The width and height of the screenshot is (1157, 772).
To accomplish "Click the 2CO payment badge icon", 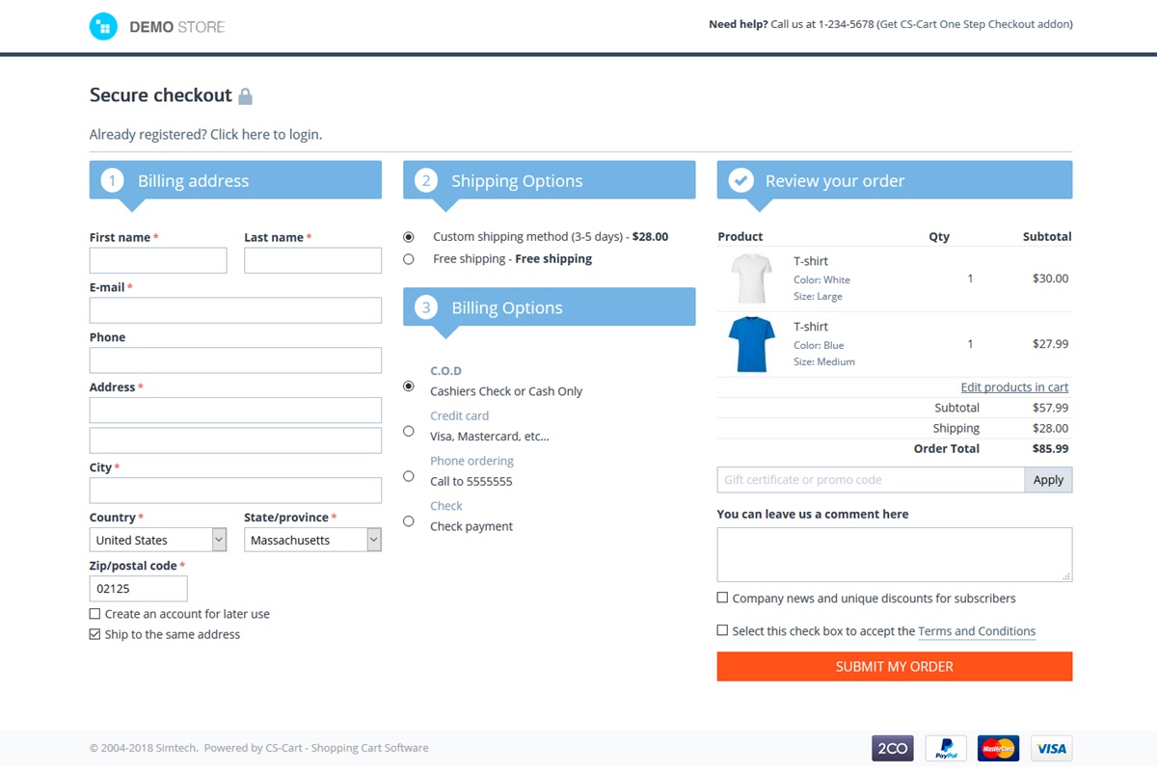I will coord(892,748).
